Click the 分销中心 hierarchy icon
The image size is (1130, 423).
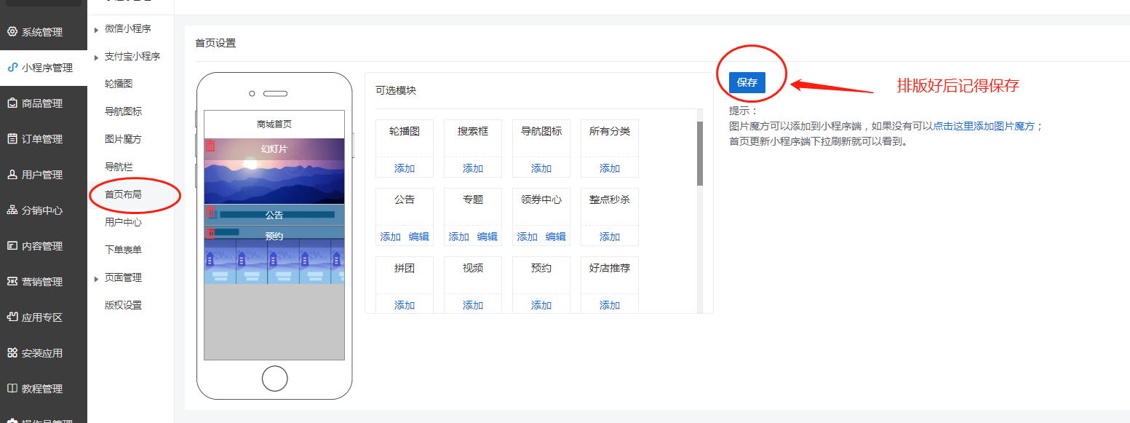[x=12, y=210]
